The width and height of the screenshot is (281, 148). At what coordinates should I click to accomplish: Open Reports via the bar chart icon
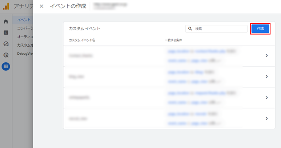[6, 33]
